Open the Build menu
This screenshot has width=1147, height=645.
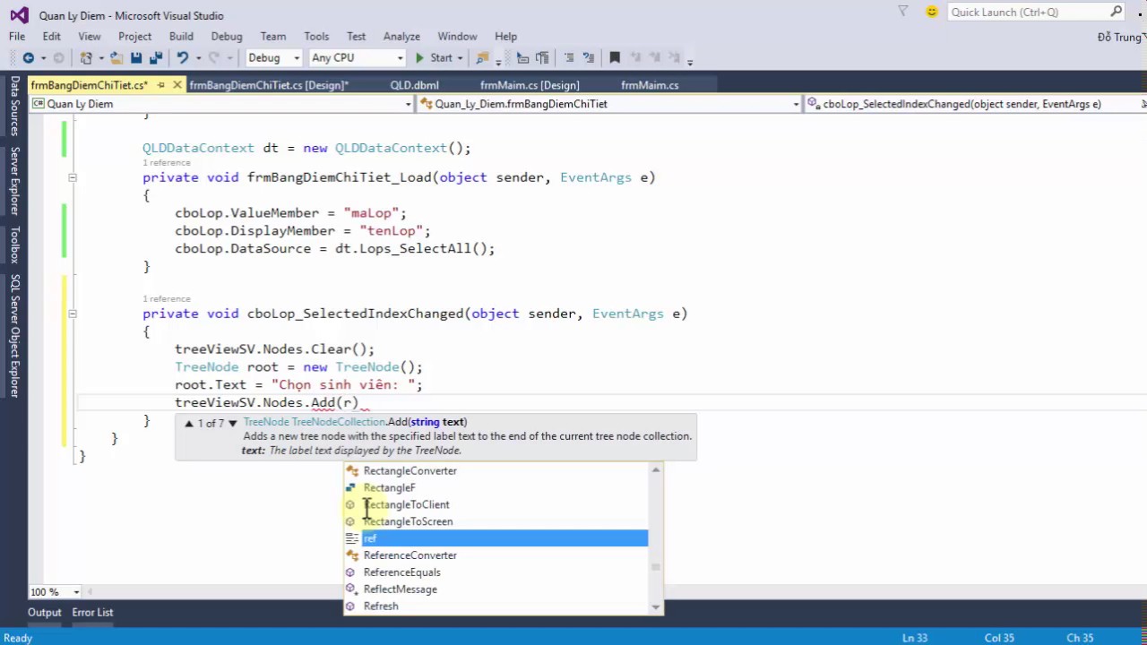coord(181,37)
